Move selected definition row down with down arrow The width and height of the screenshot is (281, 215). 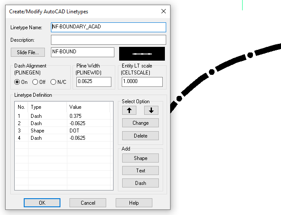click(x=151, y=111)
